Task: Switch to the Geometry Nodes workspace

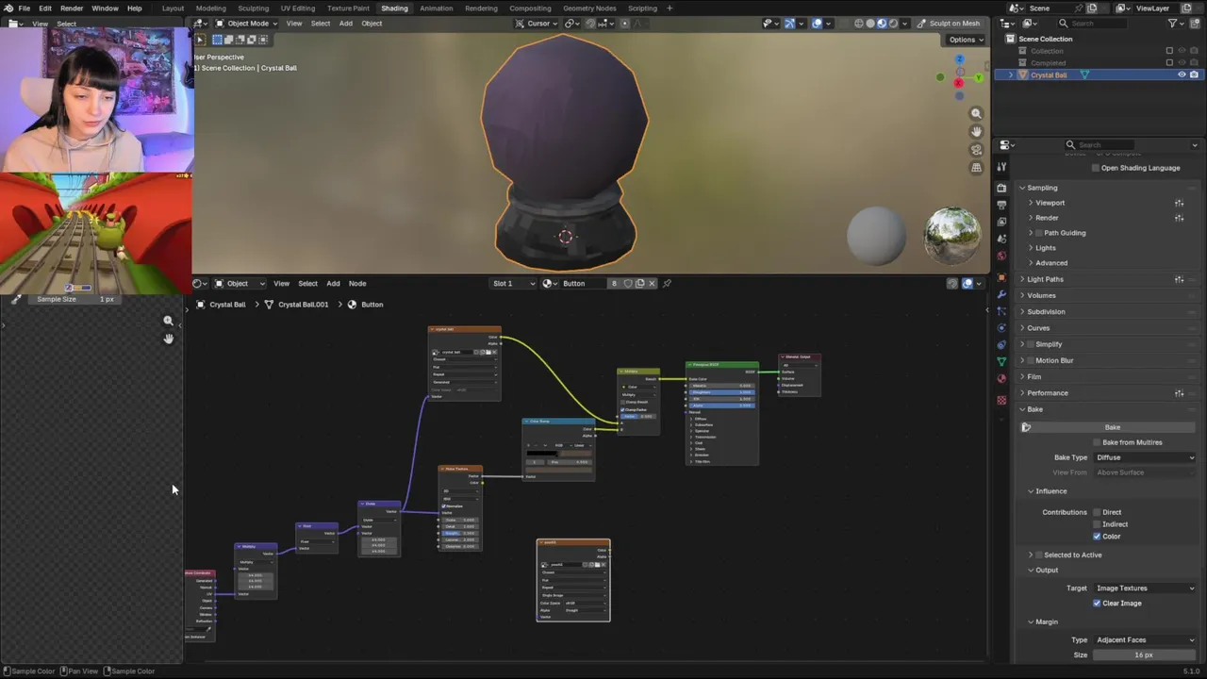Action: (x=589, y=8)
